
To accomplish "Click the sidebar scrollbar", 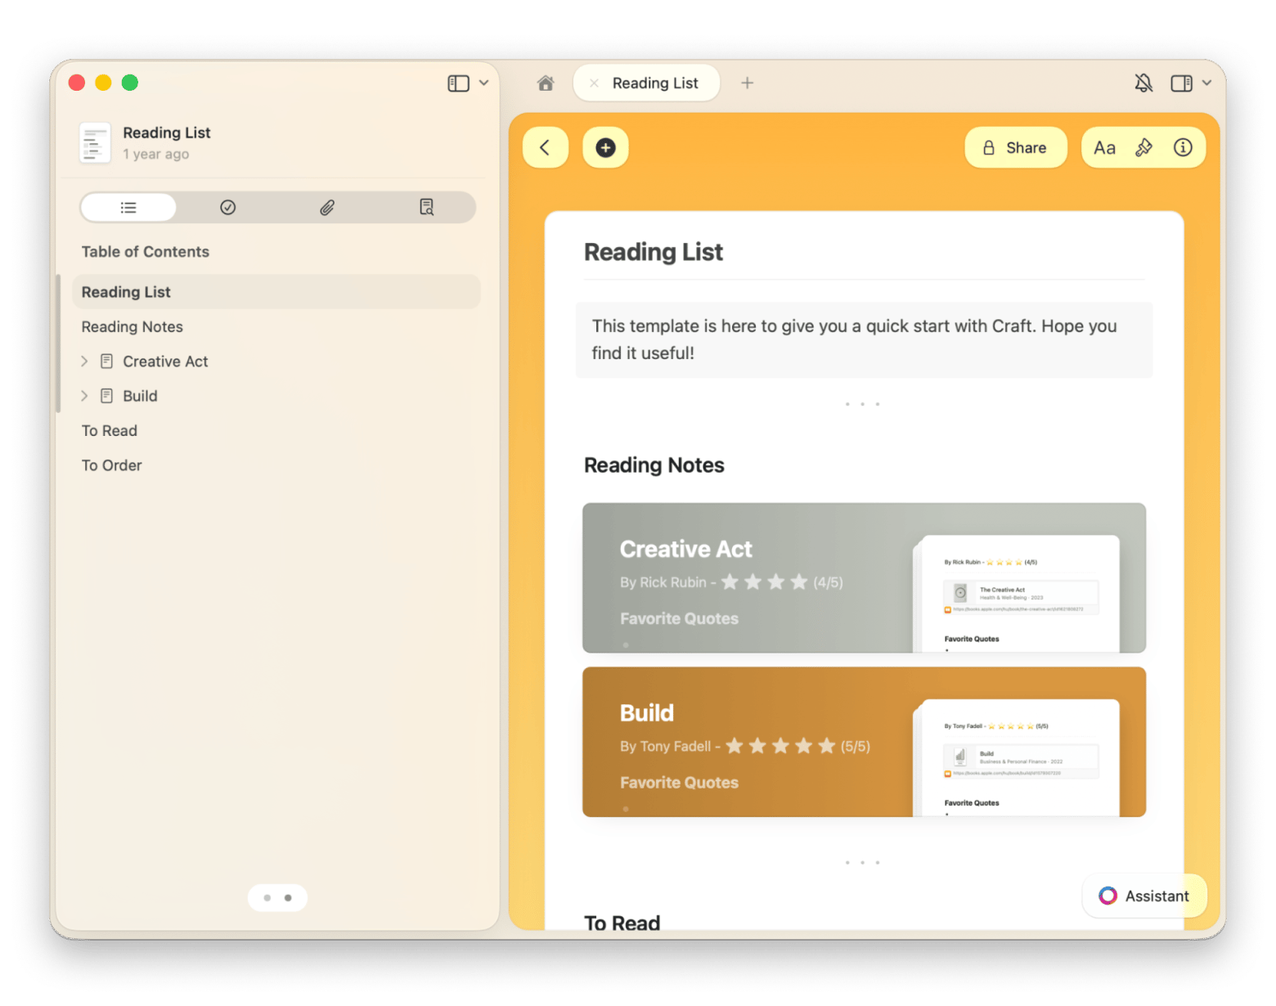I will click(58, 344).
